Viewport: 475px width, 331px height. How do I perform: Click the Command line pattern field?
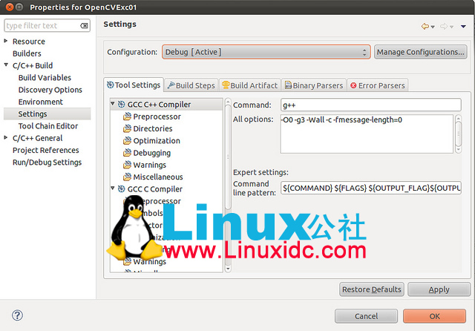point(371,188)
